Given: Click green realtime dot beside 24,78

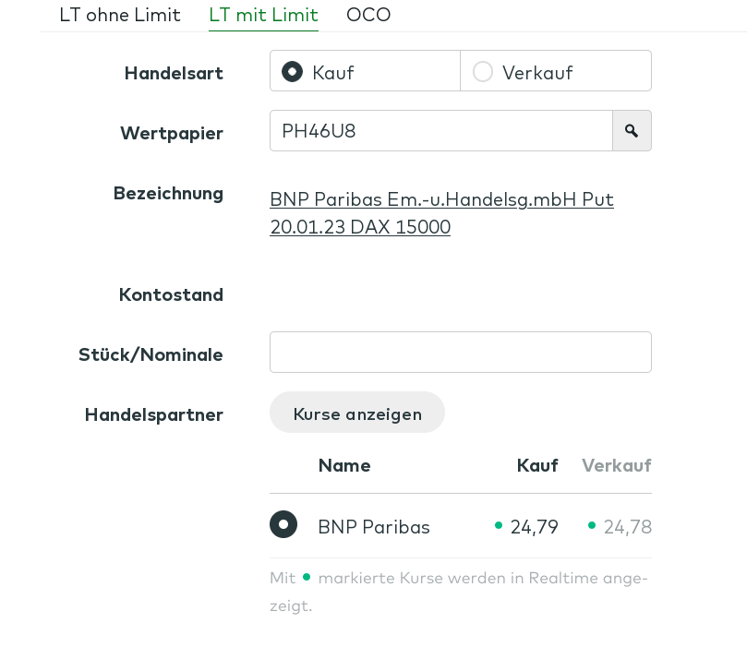Looking at the screenshot, I should (x=592, y=525).
